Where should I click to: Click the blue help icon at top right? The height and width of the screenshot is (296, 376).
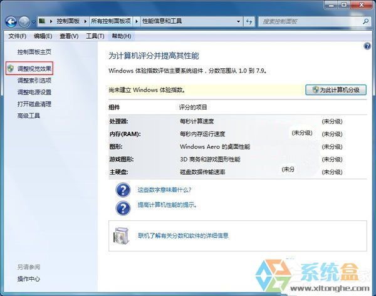tap(367, 46)
